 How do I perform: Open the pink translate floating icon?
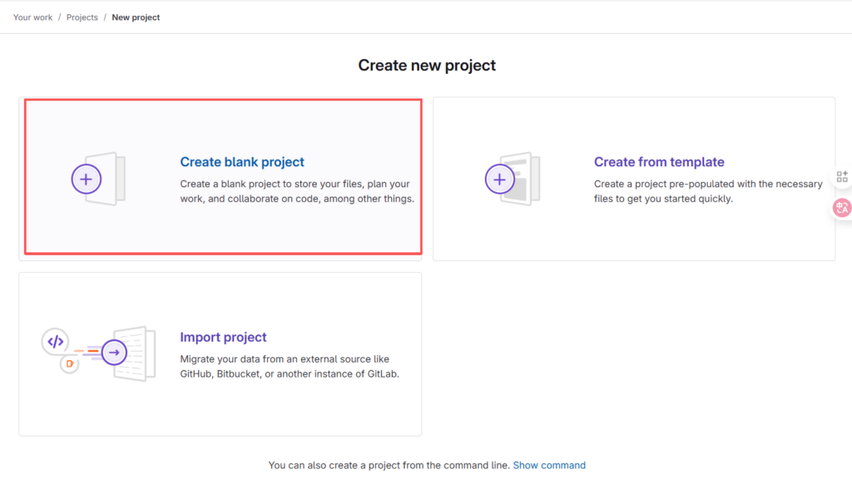coord(842,208)
